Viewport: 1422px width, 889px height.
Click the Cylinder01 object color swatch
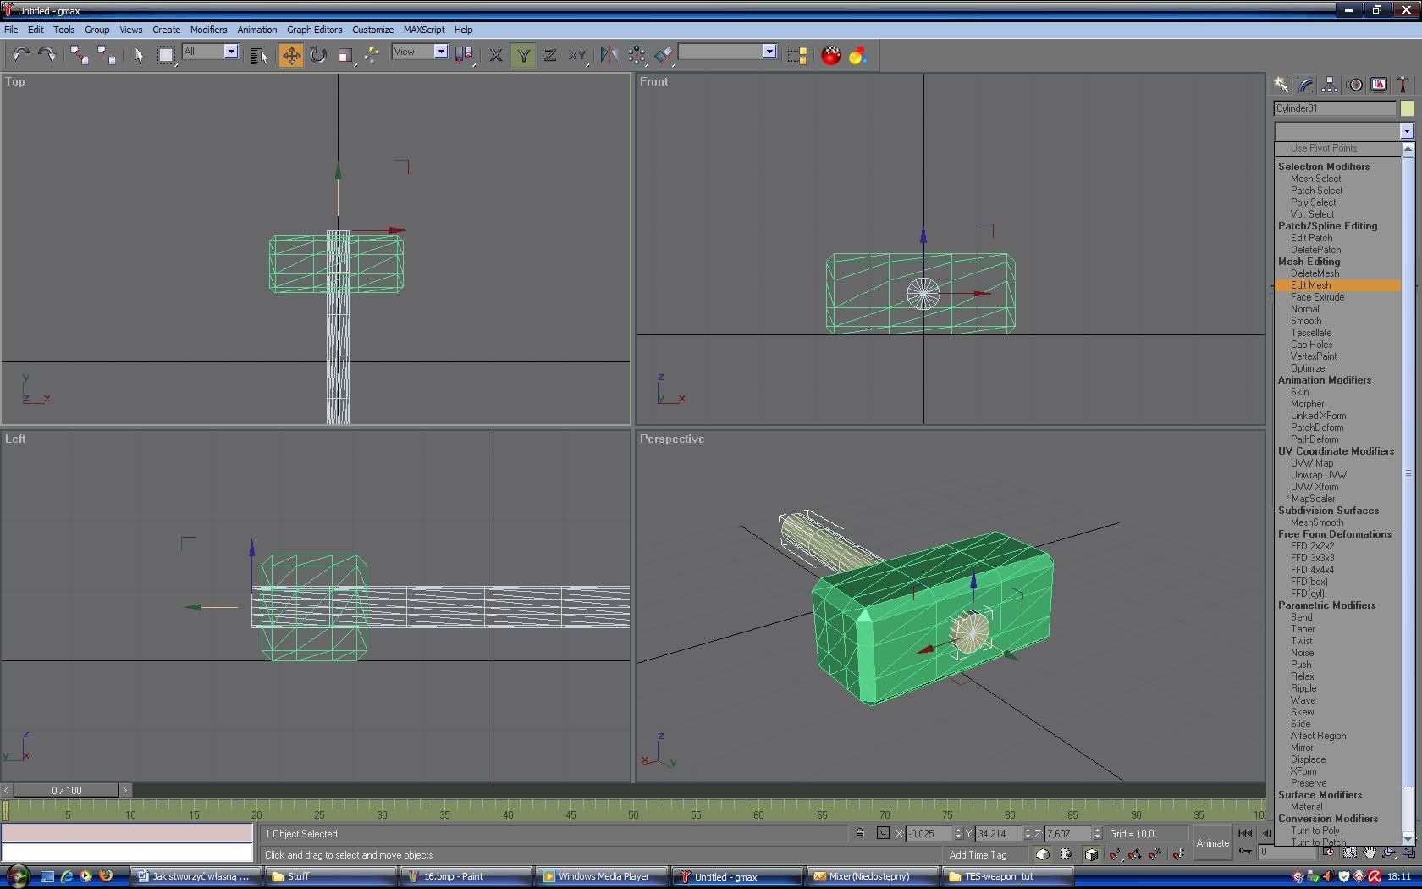pos(1407,108)
